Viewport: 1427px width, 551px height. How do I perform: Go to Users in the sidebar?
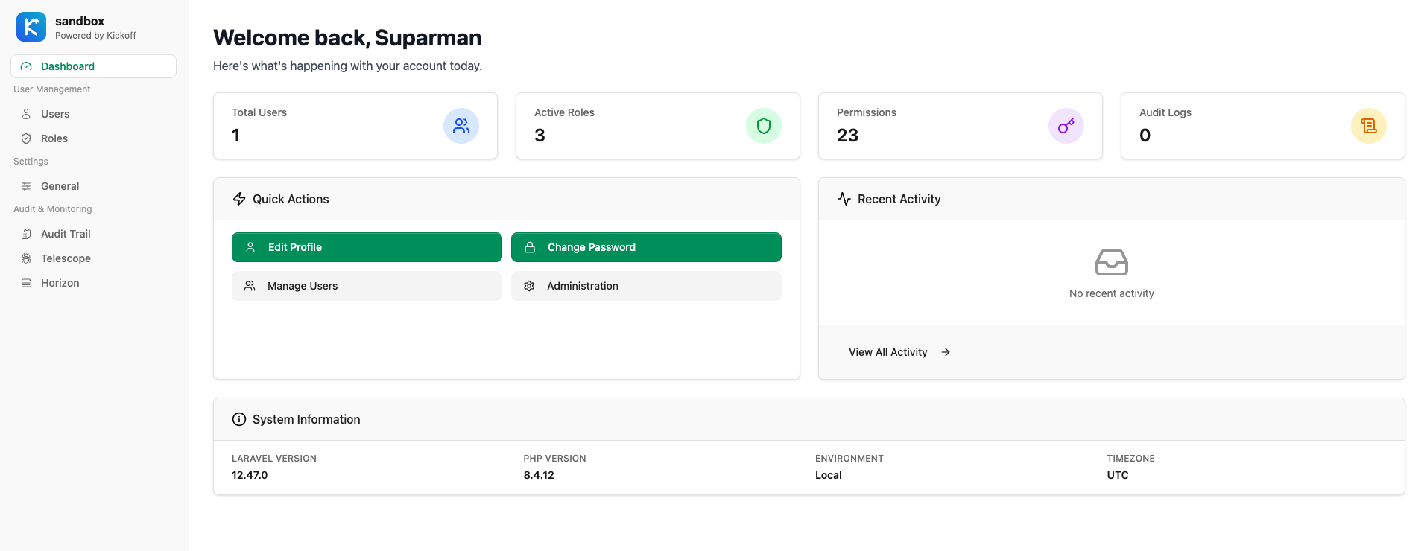click(55, 114)
